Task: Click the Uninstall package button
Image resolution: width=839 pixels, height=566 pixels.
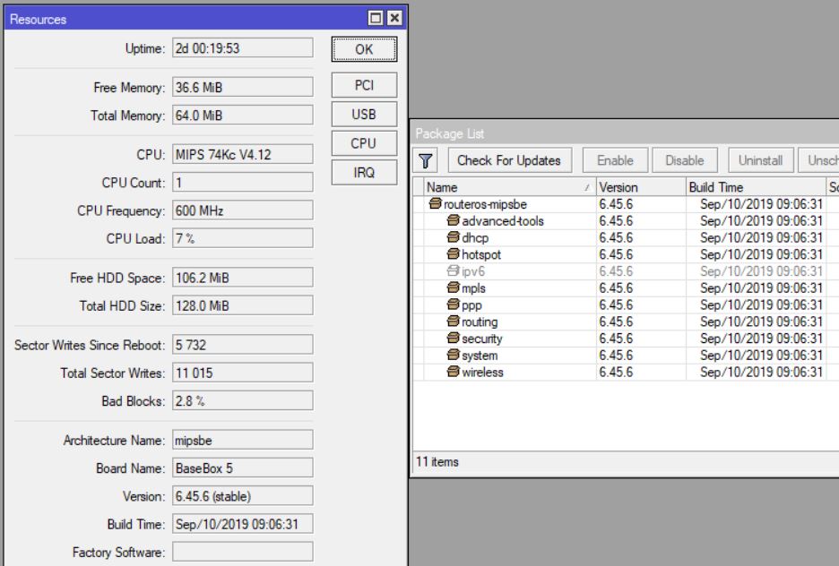Action: 760,160
